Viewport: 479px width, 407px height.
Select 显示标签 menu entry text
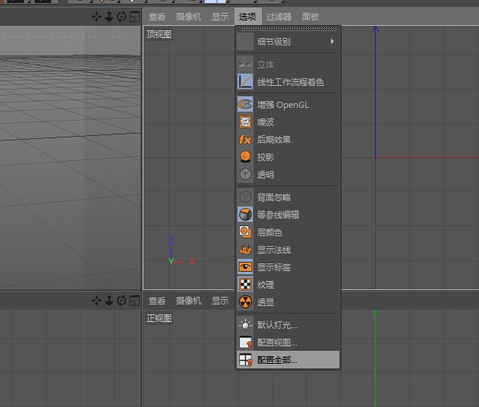coord(274,267)
